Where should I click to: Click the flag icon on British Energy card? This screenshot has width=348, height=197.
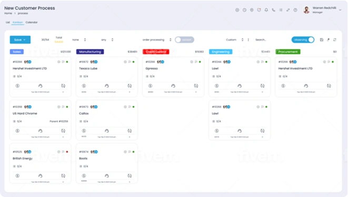[x=63, y=152]
